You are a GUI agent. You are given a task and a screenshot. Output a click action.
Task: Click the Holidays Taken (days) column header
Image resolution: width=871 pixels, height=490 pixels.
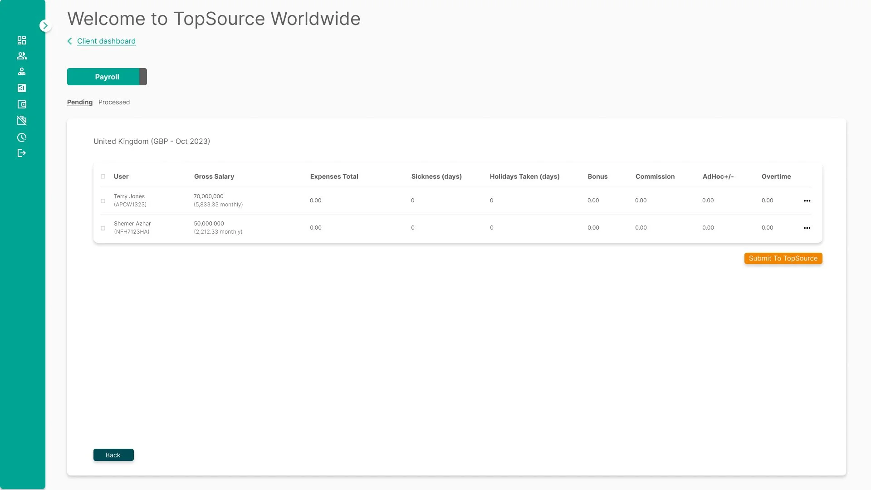click(524, 176)
